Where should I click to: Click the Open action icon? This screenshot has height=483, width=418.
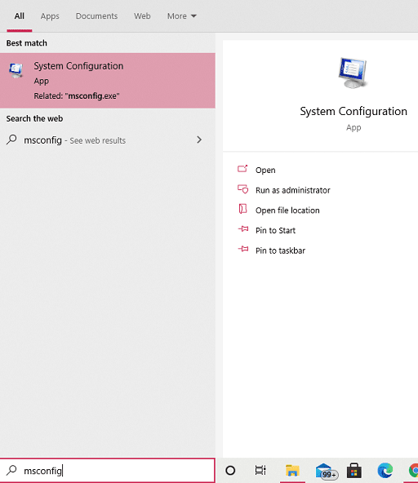tap(242, 169)
